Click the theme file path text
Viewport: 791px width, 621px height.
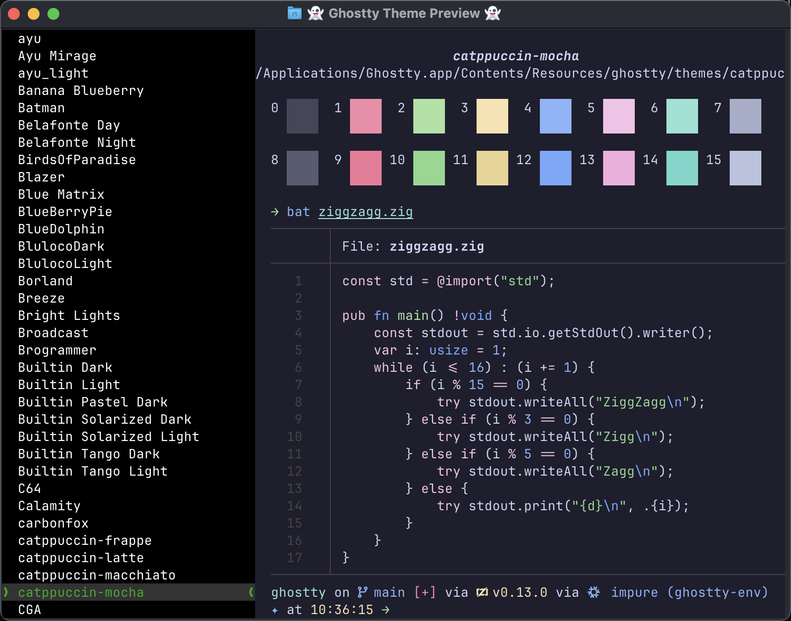pos(520,73)
